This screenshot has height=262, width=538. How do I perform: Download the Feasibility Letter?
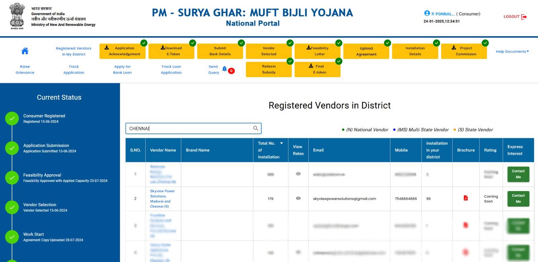318,51
